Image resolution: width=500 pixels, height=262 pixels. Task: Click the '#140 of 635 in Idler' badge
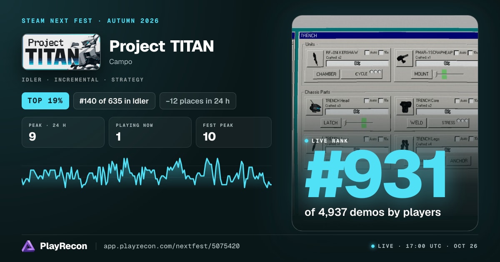tap(114, 101)
